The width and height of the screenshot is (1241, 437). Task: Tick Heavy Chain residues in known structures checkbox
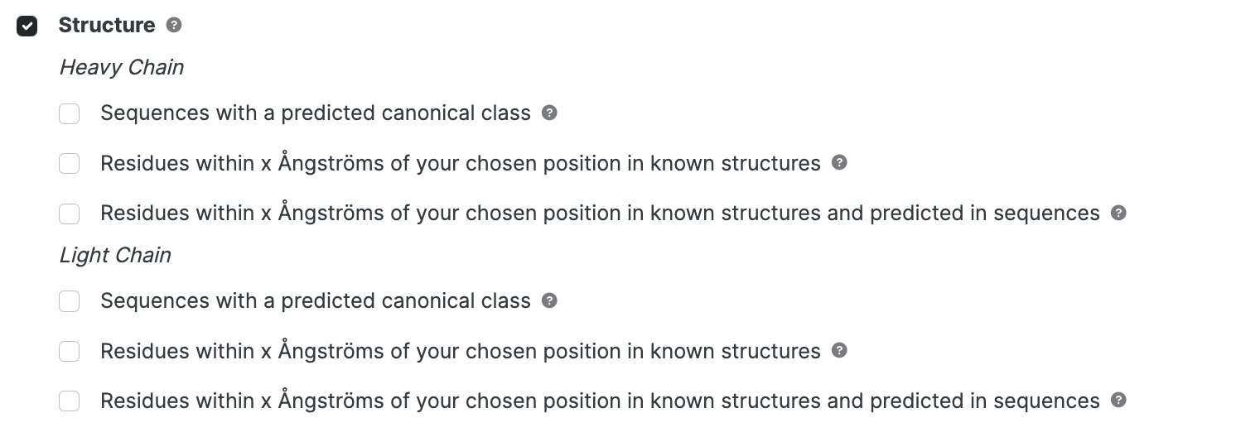coord(70,163)
